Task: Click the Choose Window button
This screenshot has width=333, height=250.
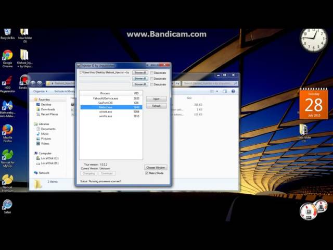Action: coord(156,168)
